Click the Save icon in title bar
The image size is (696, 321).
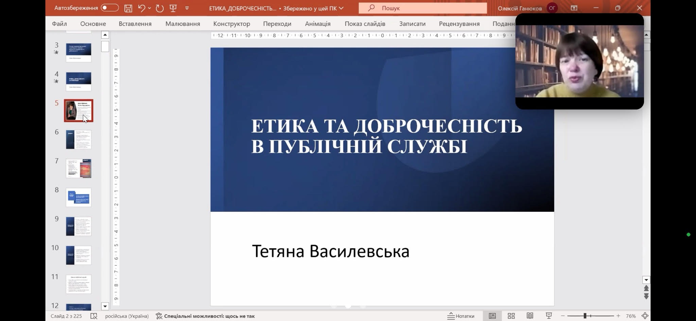click(128, 8)
